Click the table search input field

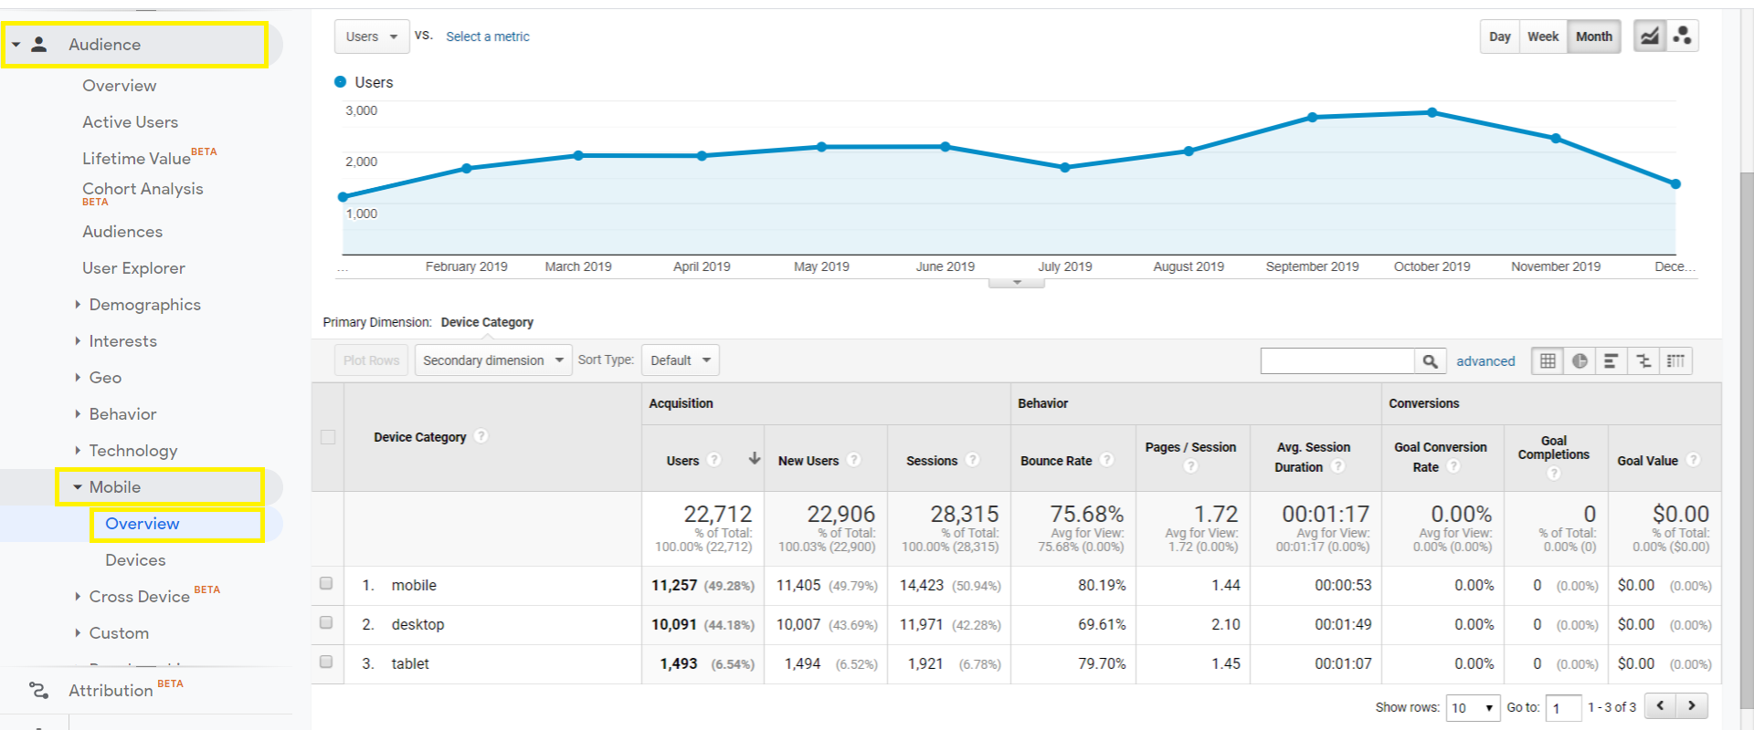(1337, 361)
